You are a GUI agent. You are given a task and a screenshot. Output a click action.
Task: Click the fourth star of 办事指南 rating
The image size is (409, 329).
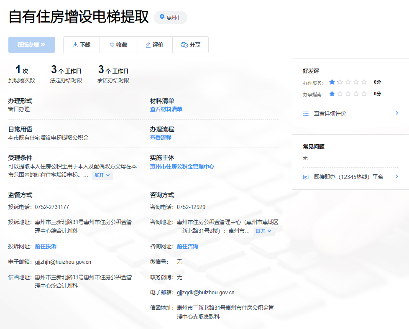356,94
